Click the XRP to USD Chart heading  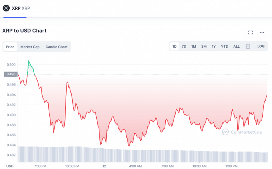pyautogui.click(x=24, y=31)
